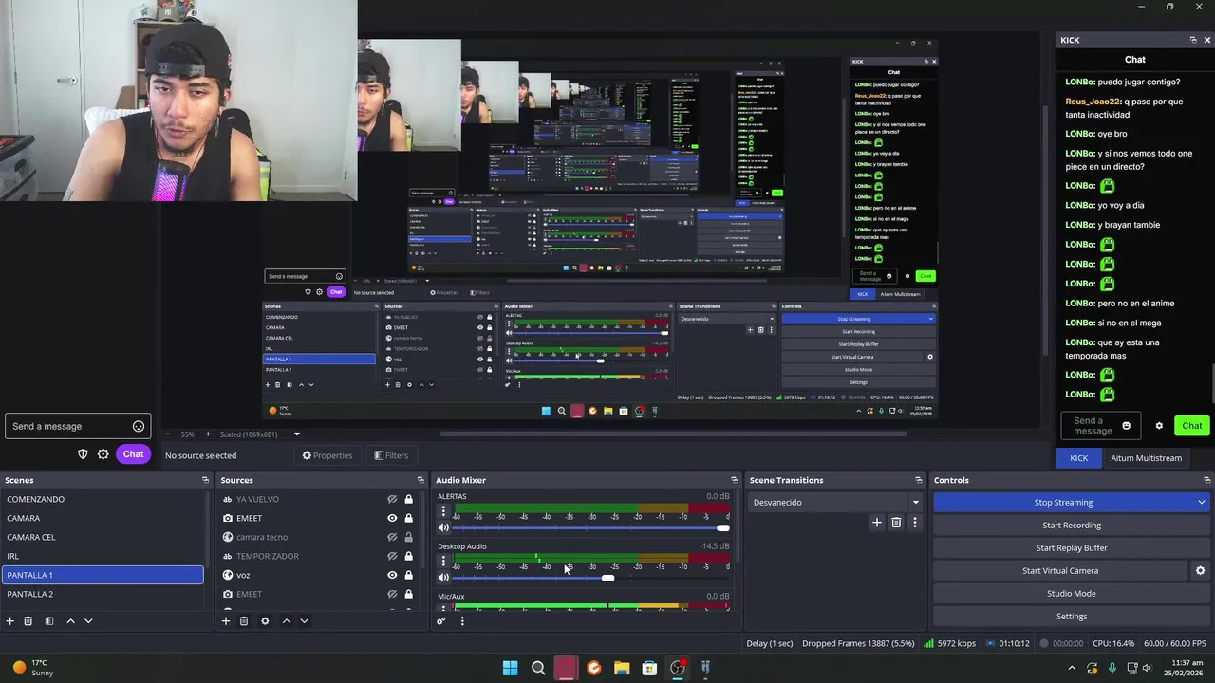Open emoji picker in left chat box
The width and height of the screenshot is (1215, 683).
(x=139, y=426)
